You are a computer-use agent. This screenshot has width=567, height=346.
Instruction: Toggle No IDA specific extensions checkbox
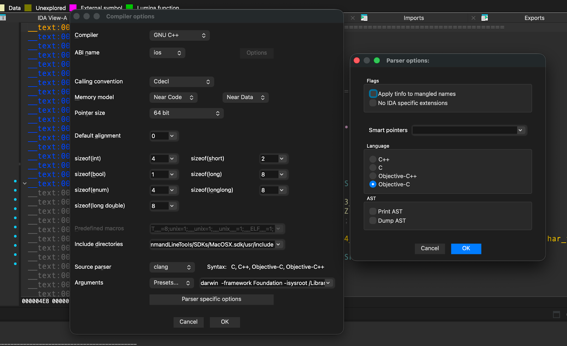(x=373, y=103)
